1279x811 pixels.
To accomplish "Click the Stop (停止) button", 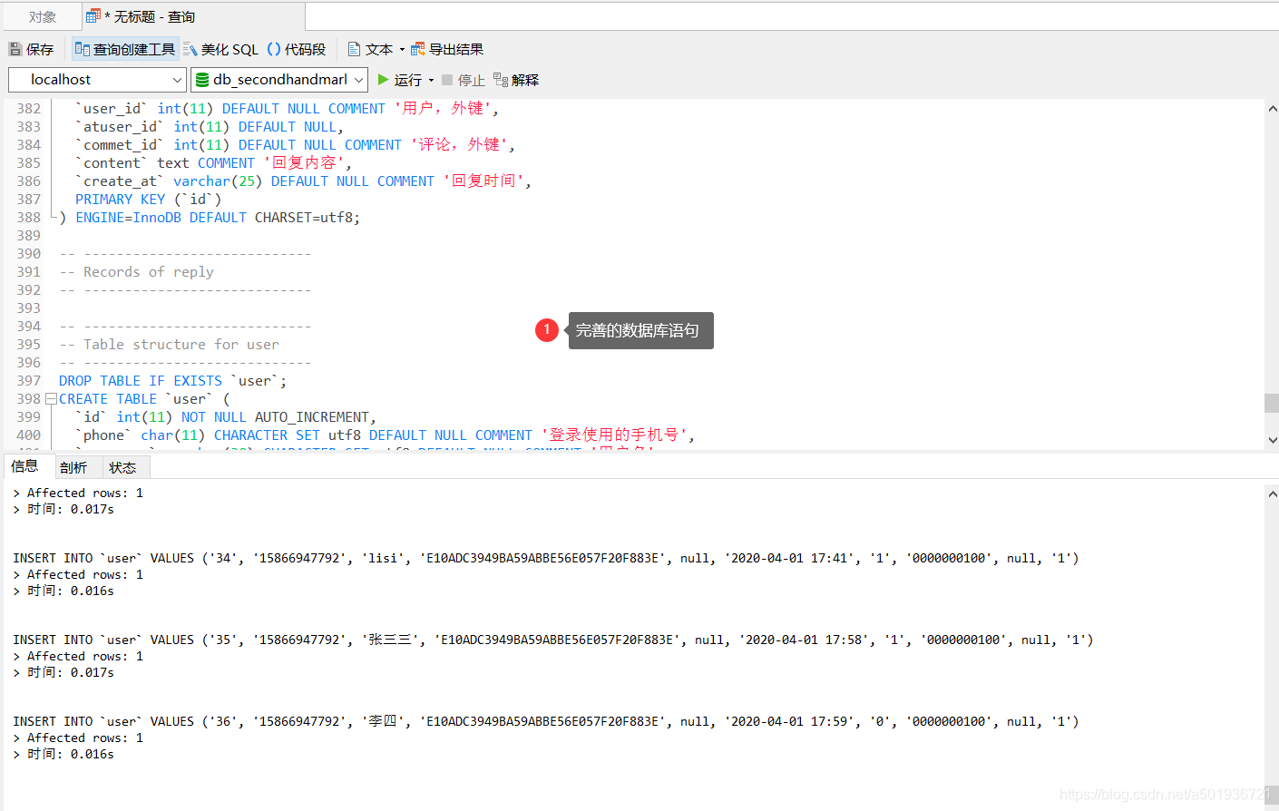I will 464,80.
